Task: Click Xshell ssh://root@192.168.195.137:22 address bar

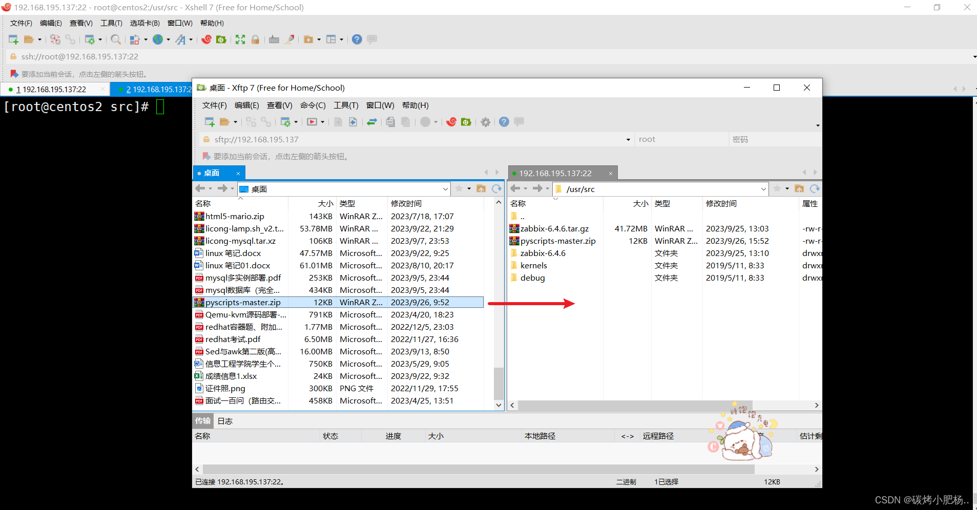Action: (x=489, y=57)
